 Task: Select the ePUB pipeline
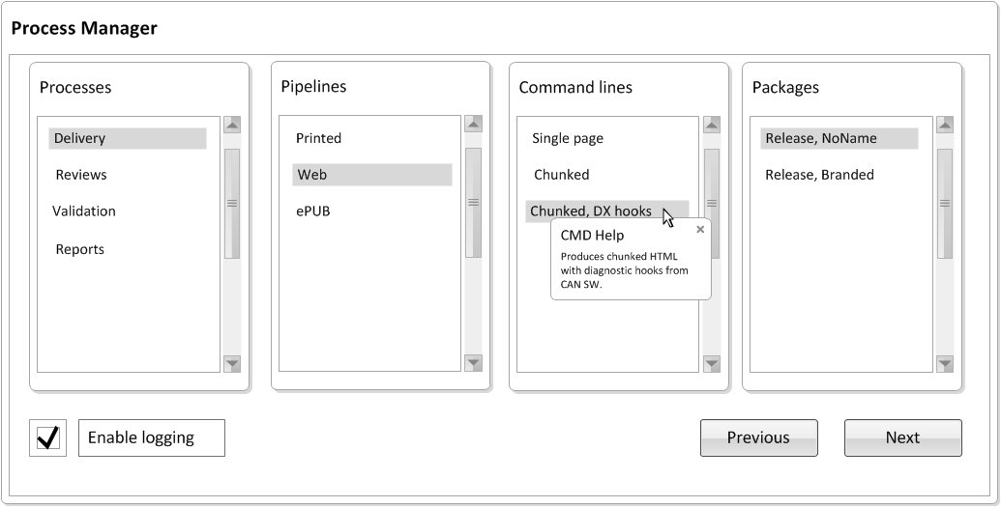pos(312,211)
